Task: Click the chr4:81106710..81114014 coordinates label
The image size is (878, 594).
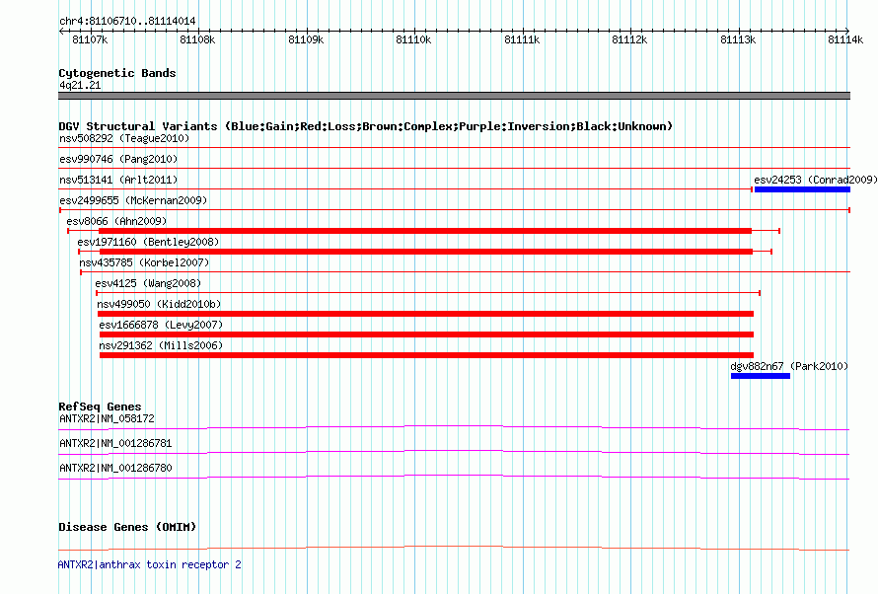Action: tap(127, 22)
